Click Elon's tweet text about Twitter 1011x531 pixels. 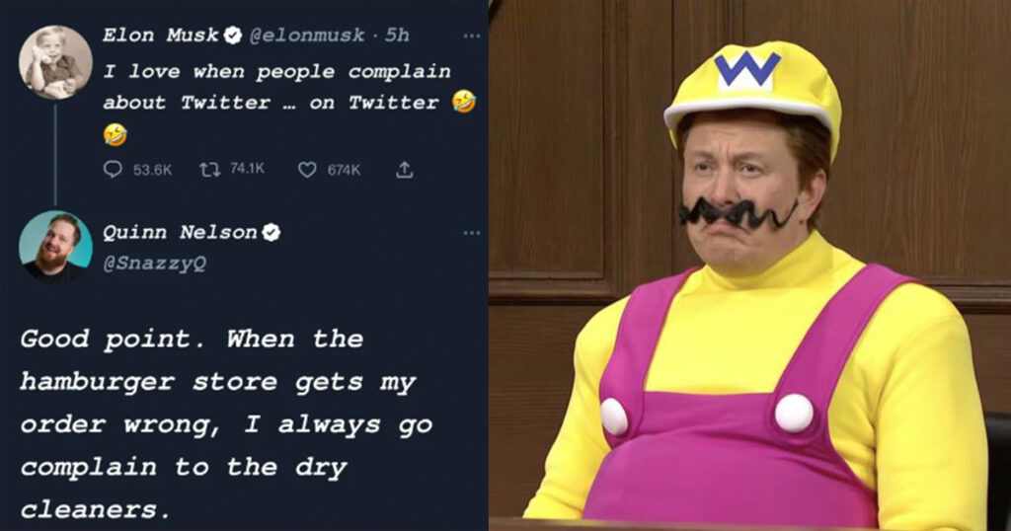[289, 103]
